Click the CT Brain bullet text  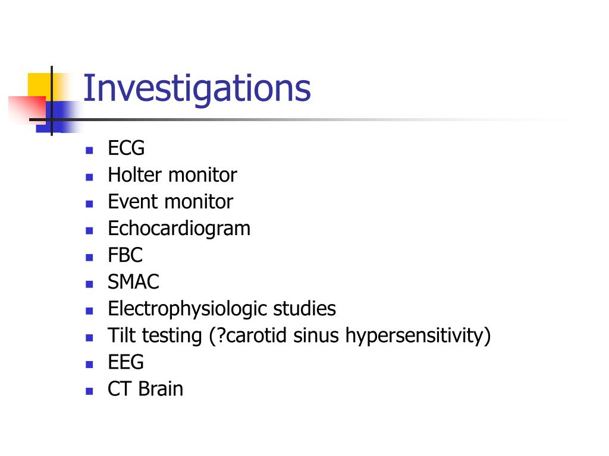click(x=145, y=389)
